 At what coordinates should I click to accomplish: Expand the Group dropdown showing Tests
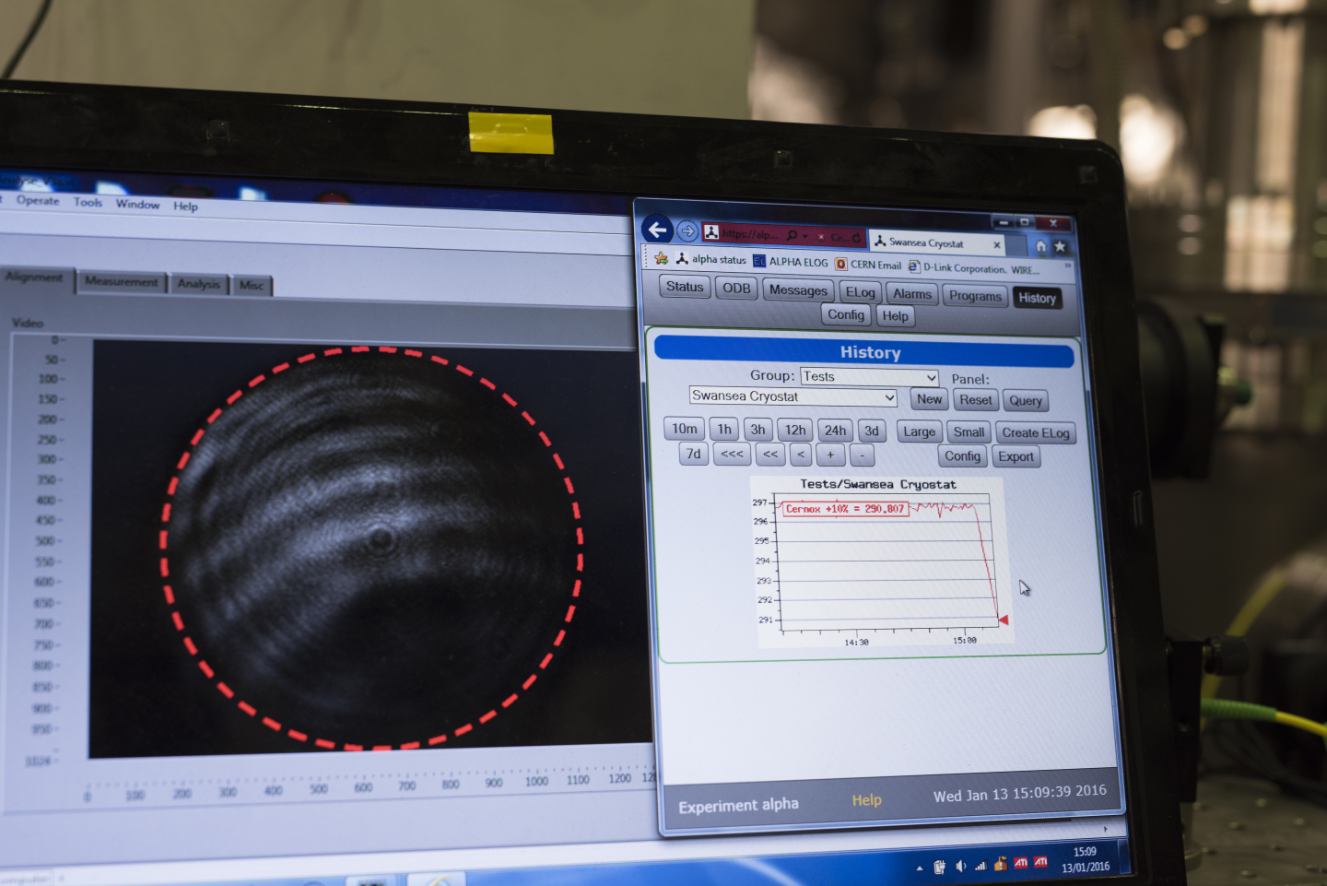[x=931, y=378]
